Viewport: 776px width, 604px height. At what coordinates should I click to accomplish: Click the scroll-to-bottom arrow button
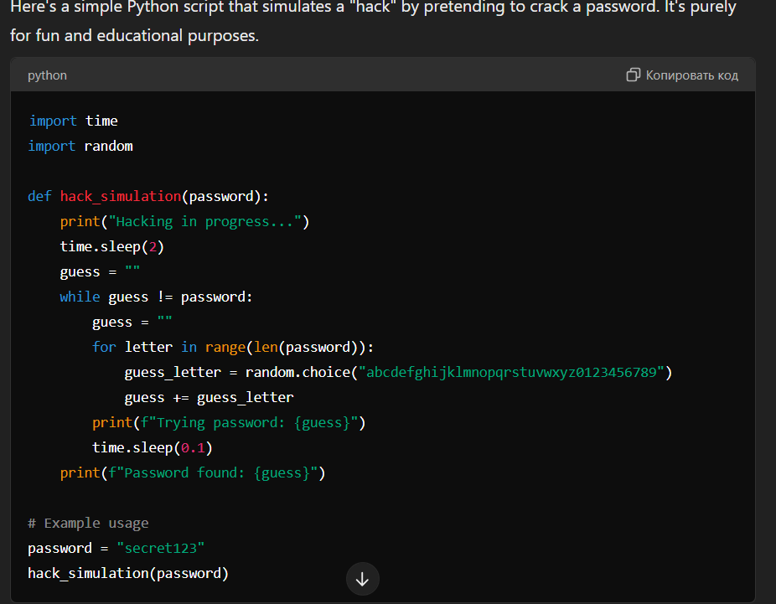[x=362, y=579]
